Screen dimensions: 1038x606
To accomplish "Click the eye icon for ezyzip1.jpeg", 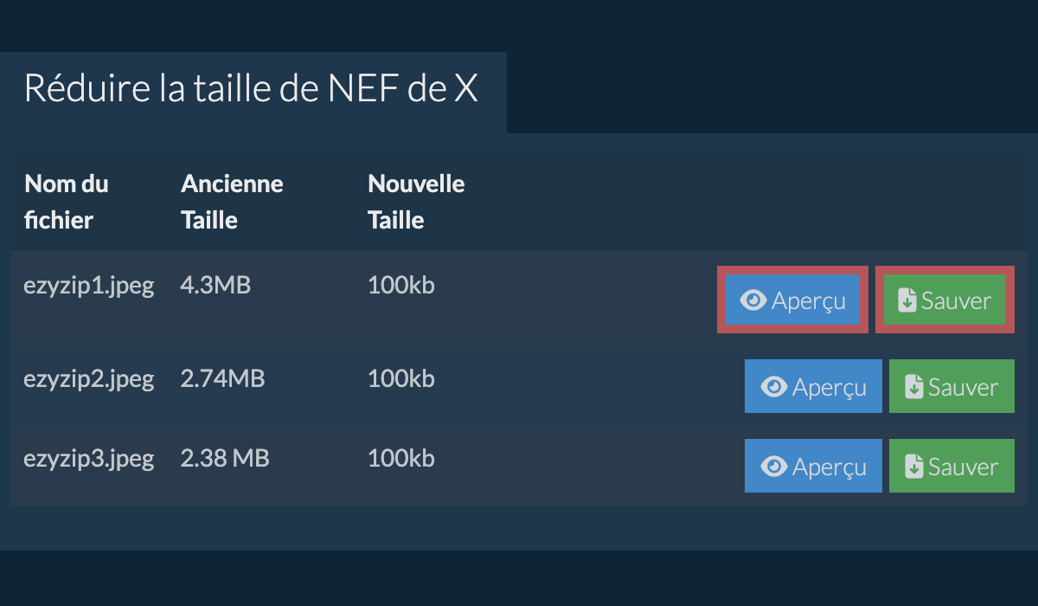I will pyautogui.click(x=753, y=300).
